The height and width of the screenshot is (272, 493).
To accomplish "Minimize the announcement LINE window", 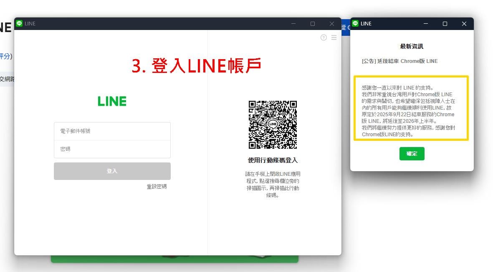I will [x=426, y=24].
